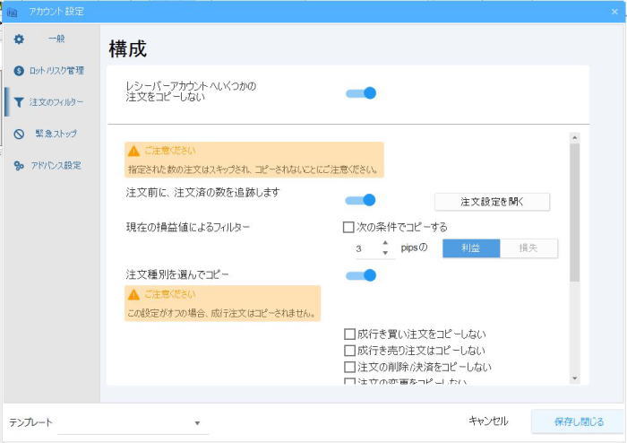Click the 現在の損益値によるフィルター label
The image size is (627, 443).
click(188, 227)
